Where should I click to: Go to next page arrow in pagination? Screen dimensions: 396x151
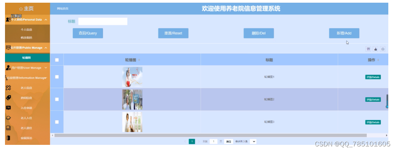click(x=199, y=141)
